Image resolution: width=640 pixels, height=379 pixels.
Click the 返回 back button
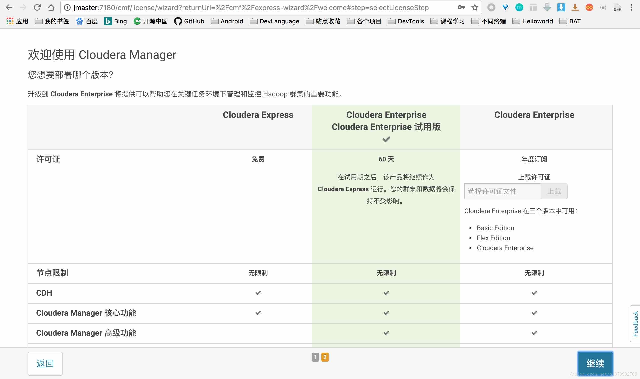tap(45, 363)
